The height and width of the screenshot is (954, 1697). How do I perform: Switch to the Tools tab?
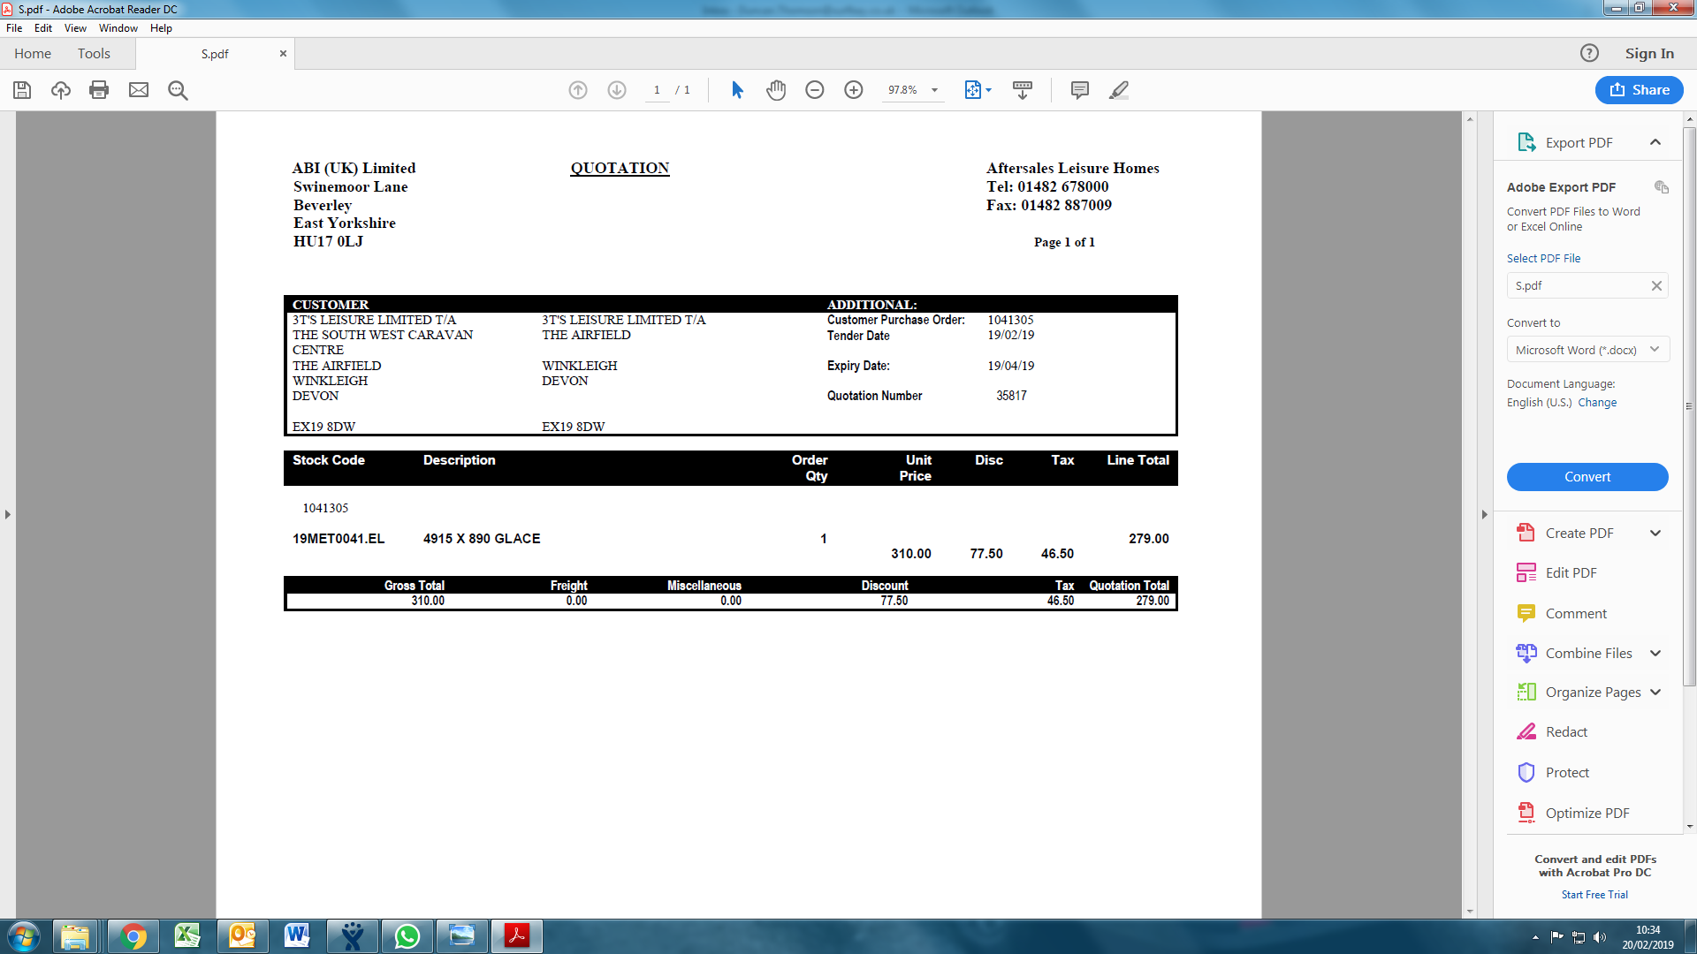(x=94, y=54)
